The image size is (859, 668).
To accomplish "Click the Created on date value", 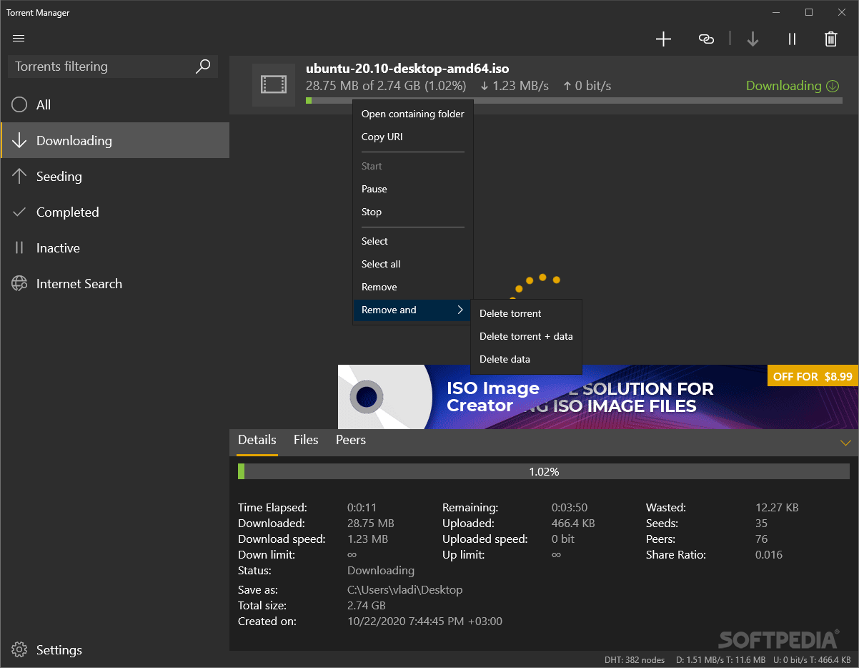I will coord(424,622).
